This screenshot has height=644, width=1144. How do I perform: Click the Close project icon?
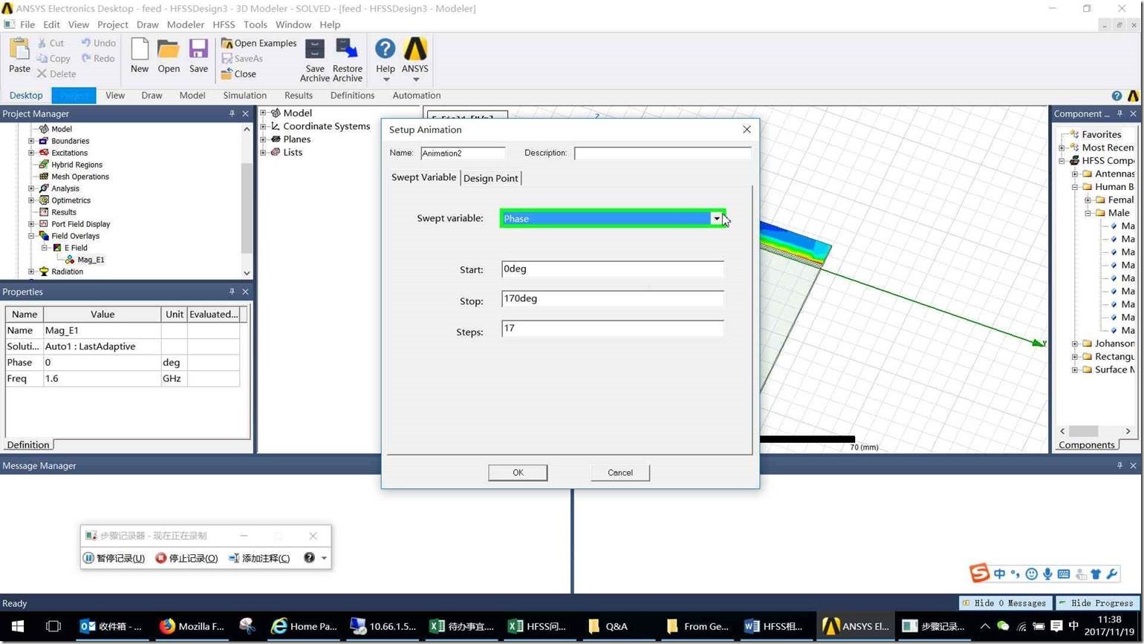(227, 73)
